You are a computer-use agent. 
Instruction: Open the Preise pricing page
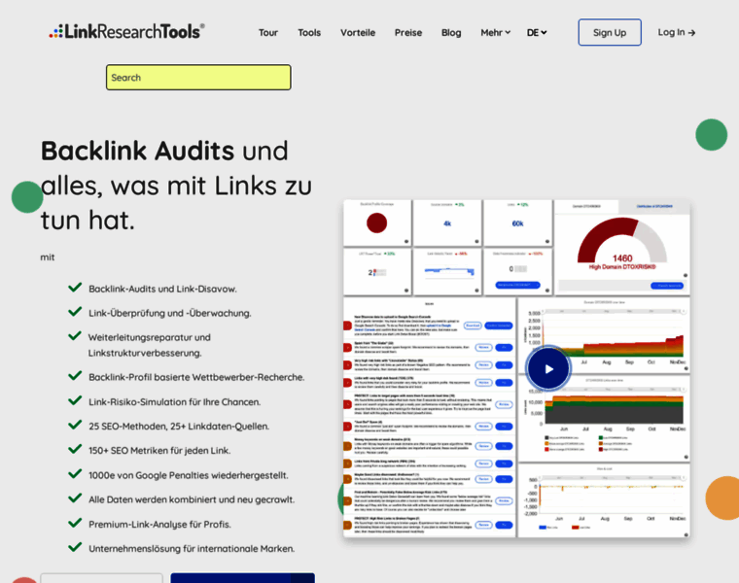pos(408,32)
